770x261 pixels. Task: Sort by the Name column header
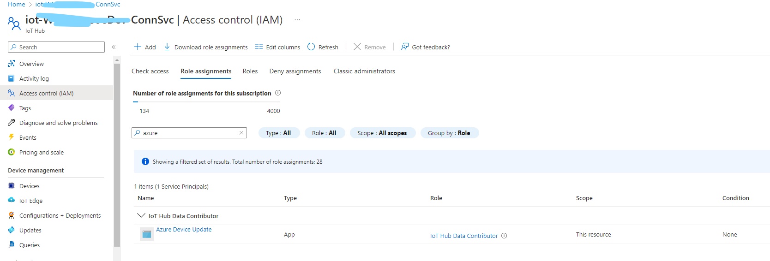tap(146, 198)
